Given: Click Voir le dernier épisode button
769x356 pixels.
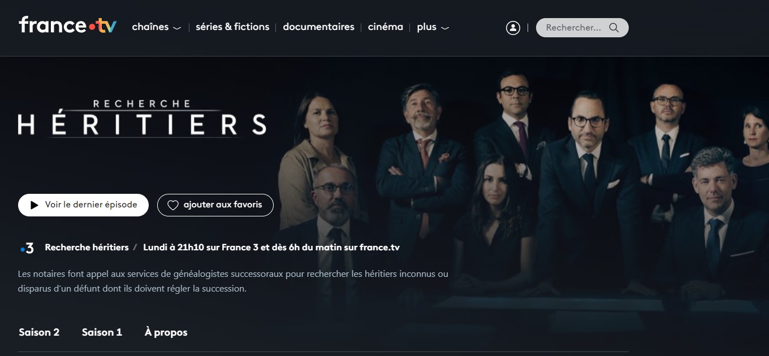Looking at the screenshot, I should 83,205.
